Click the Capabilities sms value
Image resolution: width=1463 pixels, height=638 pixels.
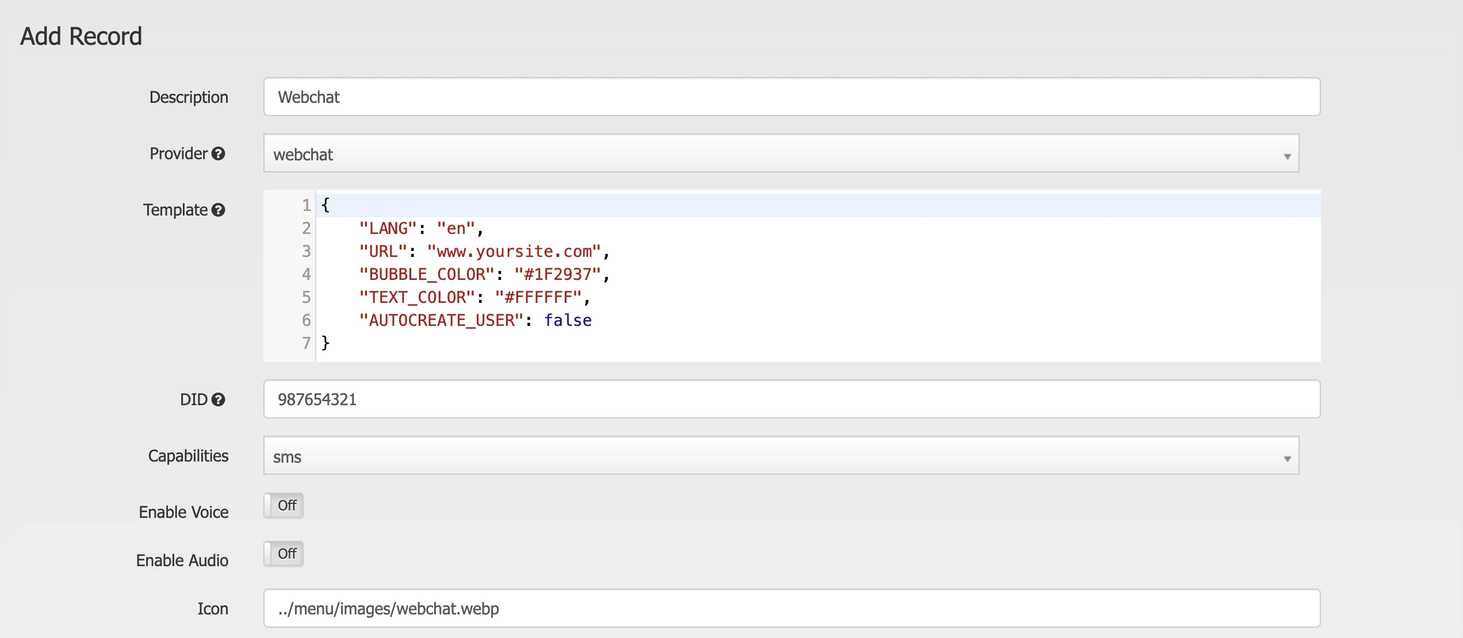click(288, 457)
